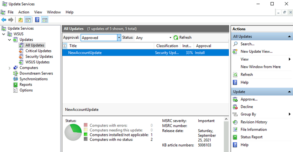This screenshot has height=152, width=293.
Task: Click the Up One Level folder icon
Action: tap(20, 20)
